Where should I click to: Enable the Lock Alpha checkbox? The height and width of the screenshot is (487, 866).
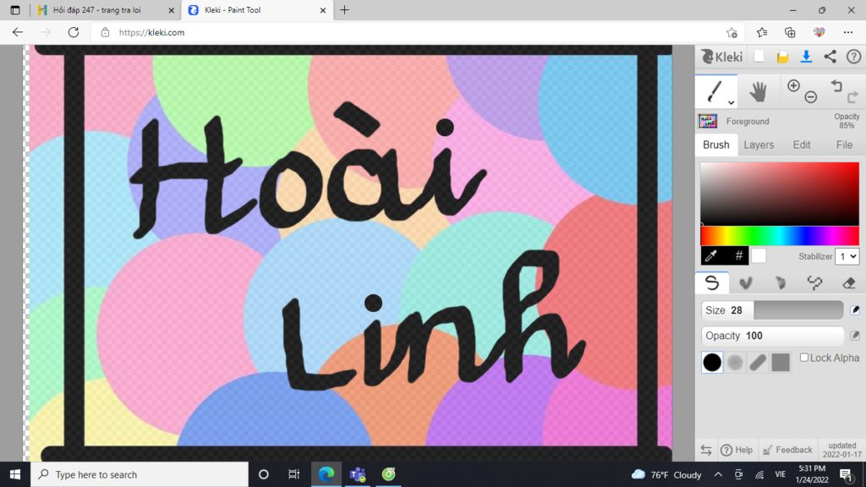(804, 358)
